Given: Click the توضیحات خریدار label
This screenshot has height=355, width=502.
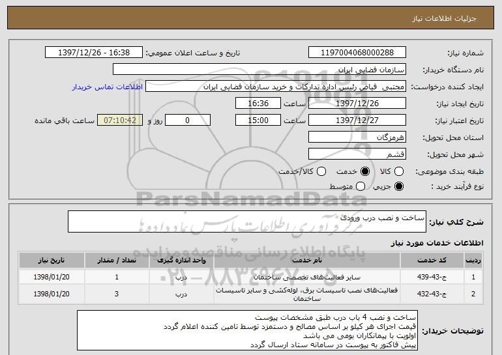Looking at the screenshot, I should pos(452,331).
